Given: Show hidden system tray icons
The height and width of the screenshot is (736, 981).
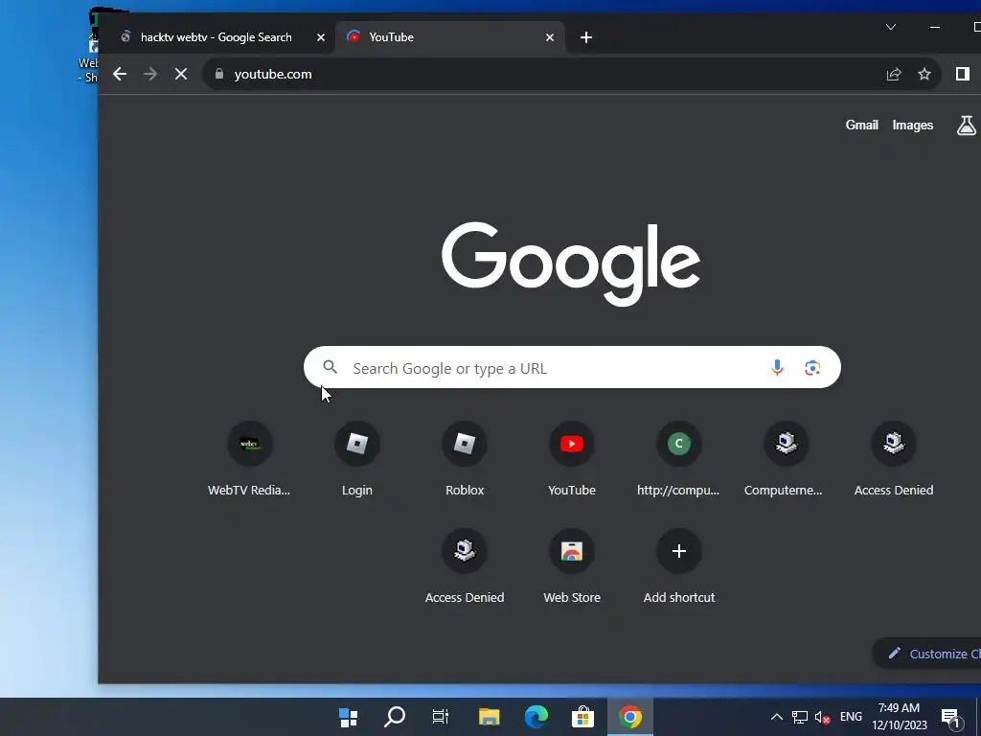Looking at the screenshot, I should pos(776,717).
